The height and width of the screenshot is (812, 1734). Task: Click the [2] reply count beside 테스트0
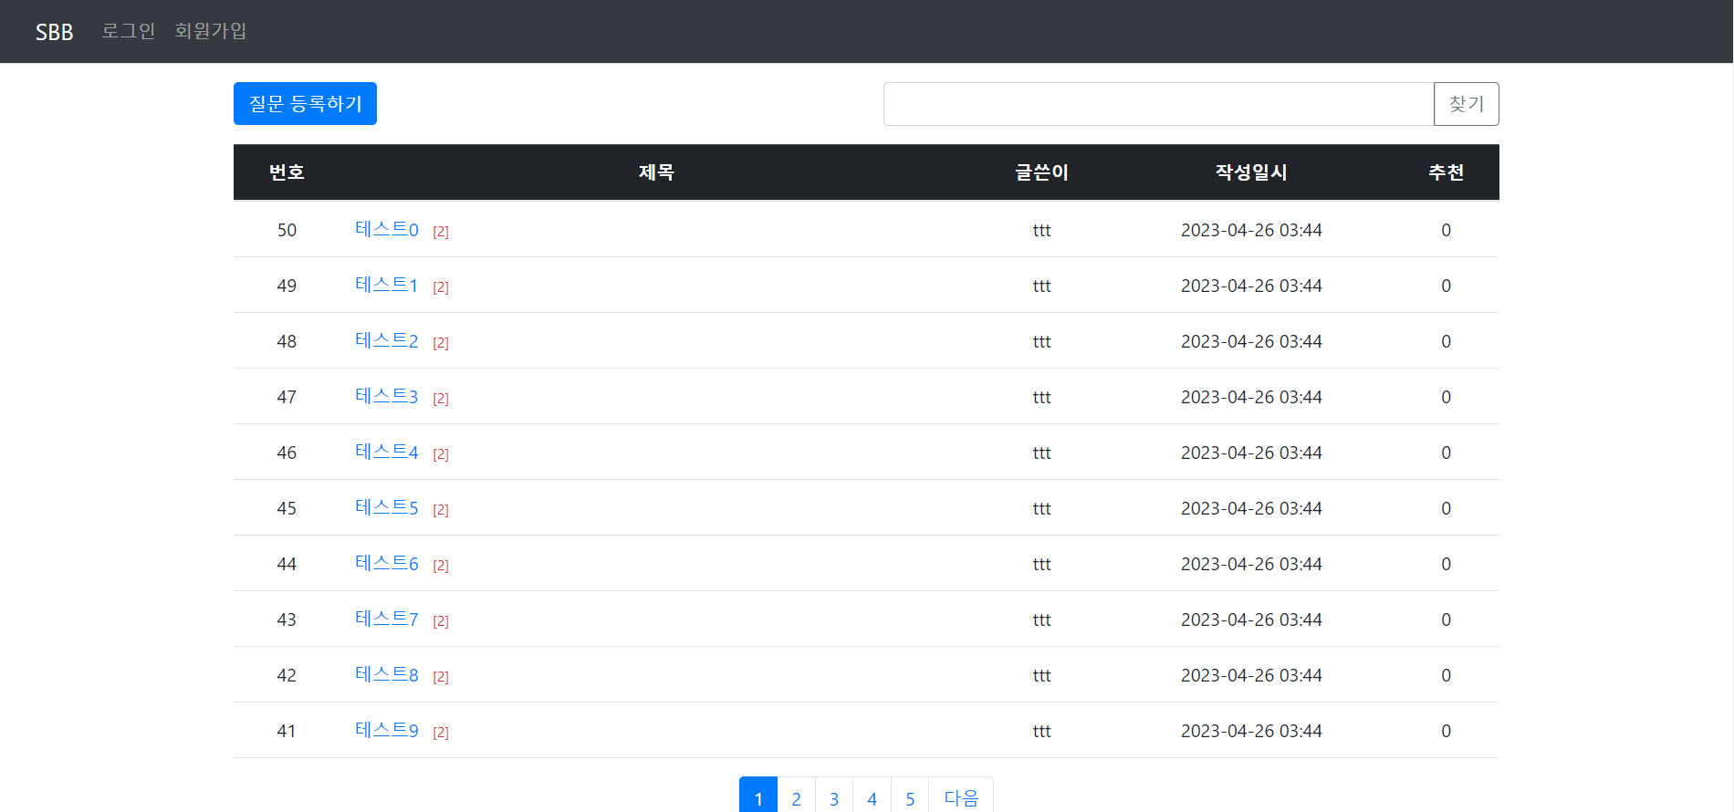tap(441, 232)
